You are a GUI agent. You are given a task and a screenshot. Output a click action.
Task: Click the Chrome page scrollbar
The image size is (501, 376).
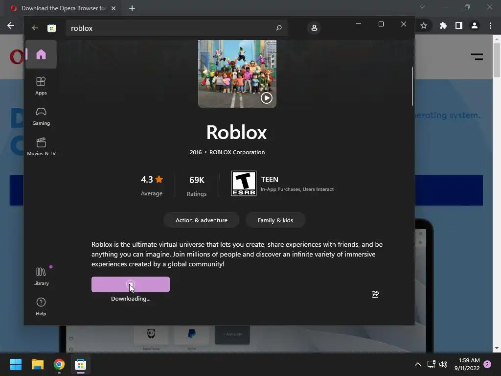(497, 59)
